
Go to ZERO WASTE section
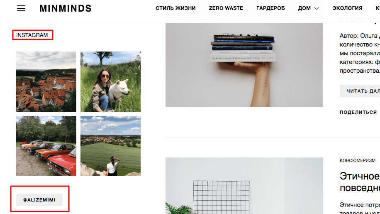[x=226, y=8]
